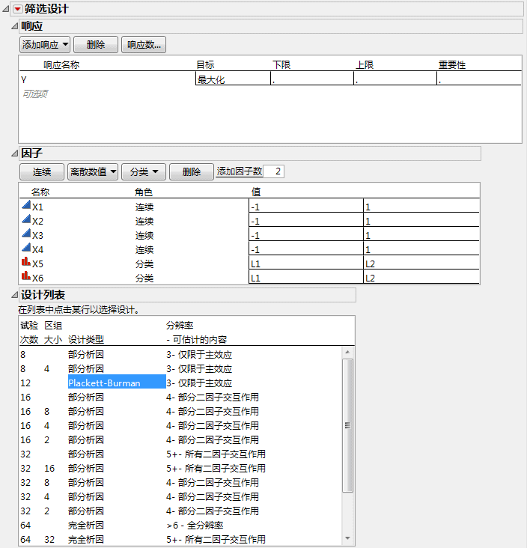Select the 8-run unblocked 部分析因 design row
The image size is (527, 548).
point(180,355)
